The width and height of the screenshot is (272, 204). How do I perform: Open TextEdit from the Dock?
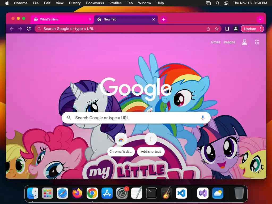(x=137, y=193)
